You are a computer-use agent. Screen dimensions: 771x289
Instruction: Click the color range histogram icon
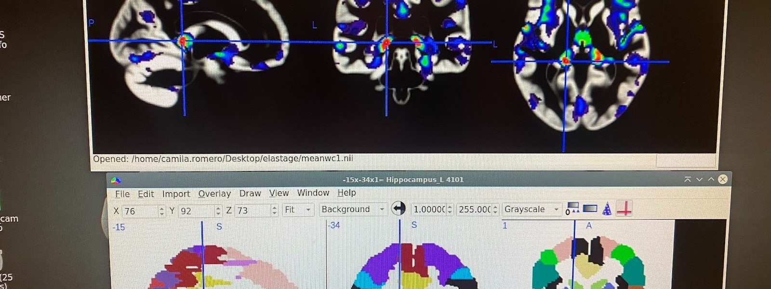(x=572, y=209)
